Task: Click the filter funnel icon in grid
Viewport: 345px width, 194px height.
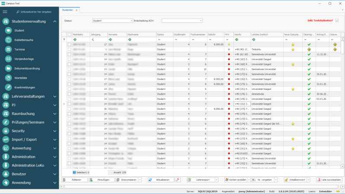Action: point(64,40)
